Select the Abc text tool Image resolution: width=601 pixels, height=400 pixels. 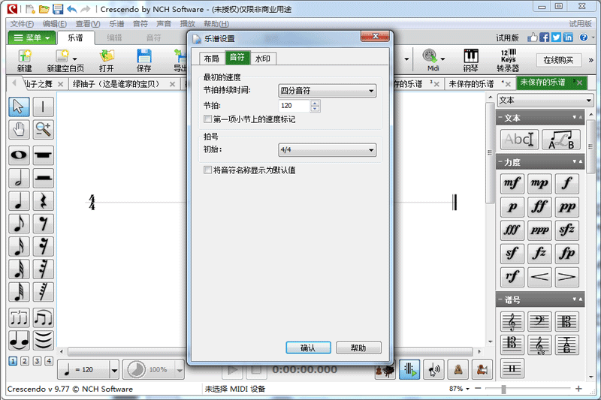519,139
